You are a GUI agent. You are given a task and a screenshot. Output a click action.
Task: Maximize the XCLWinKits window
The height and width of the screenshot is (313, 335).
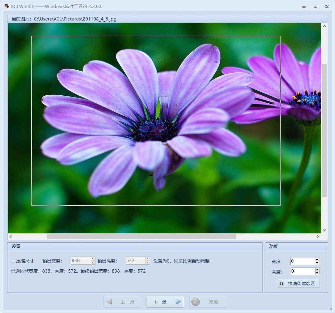pyautogui.click(x=315, y=6)
